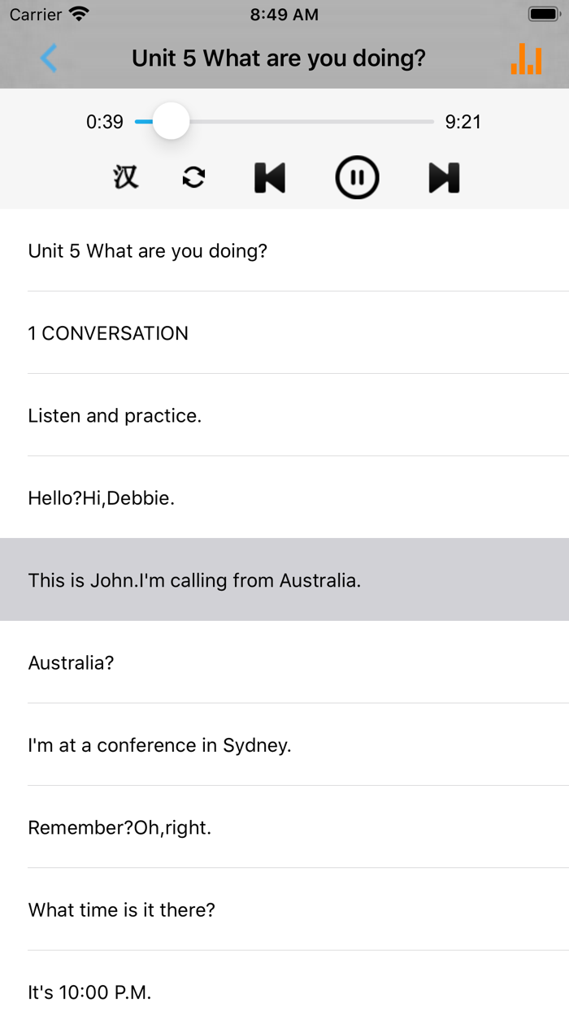Toggle Chinese translation with 汉 icon
This screenshot has height=1011, width=569.
(x=125, y=177)
